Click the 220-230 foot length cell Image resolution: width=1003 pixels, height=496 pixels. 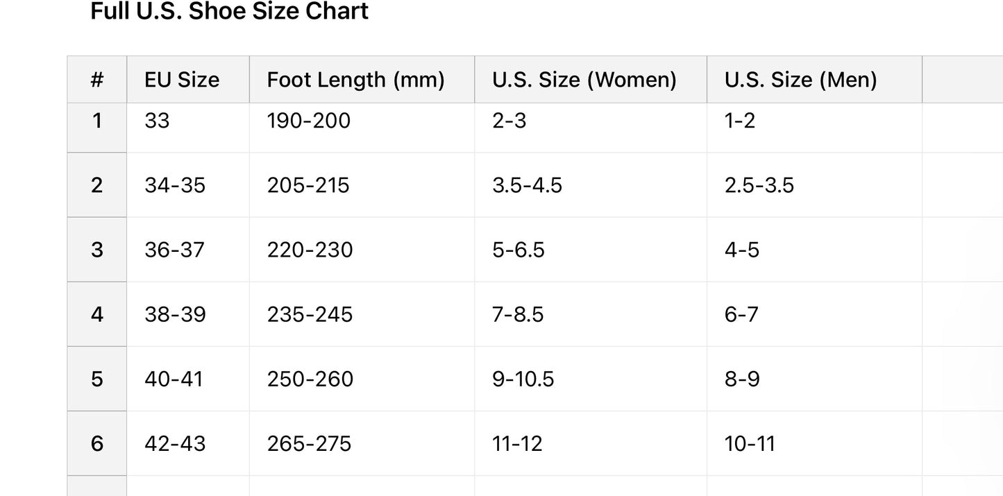click(x=362, y=250)
